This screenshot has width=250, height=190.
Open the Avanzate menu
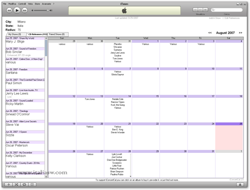tap(46, 4)
